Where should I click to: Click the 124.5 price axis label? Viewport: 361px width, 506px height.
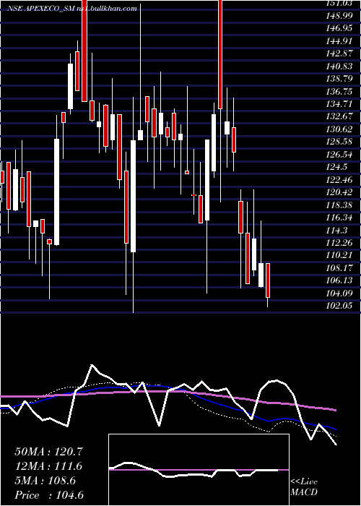(x=337, y=167)
